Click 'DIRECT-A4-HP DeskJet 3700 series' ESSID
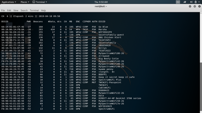This screenshot has width=202, height=113. 120,98
